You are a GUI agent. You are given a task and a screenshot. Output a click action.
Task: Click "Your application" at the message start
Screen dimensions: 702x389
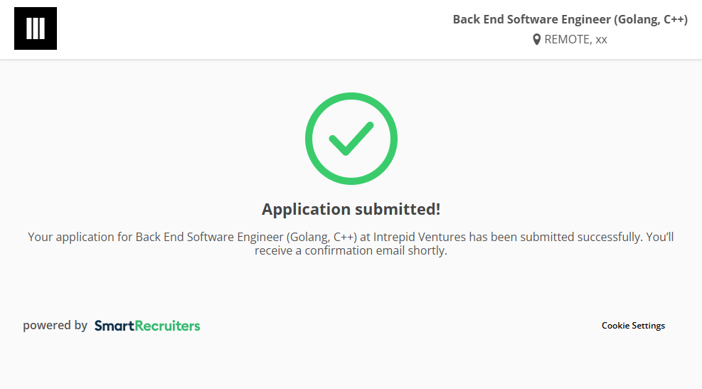coord(71,237)
